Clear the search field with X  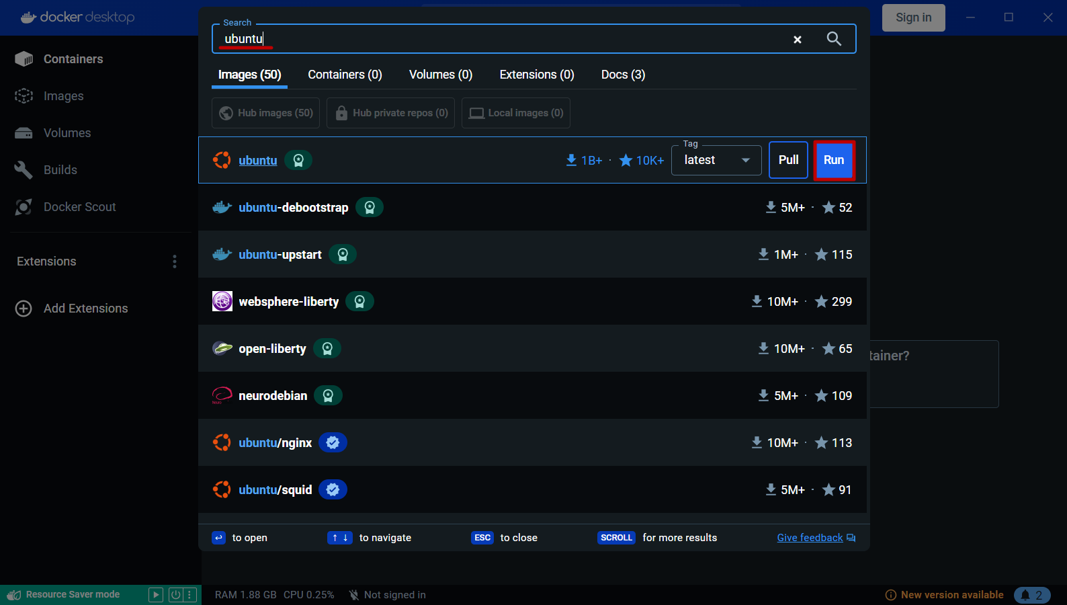[798, 40]
